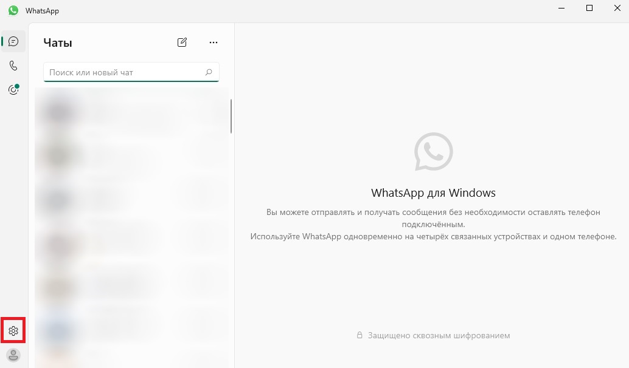Open the profile avatar icon
This screenshot has width=629, height=368.
13,355
